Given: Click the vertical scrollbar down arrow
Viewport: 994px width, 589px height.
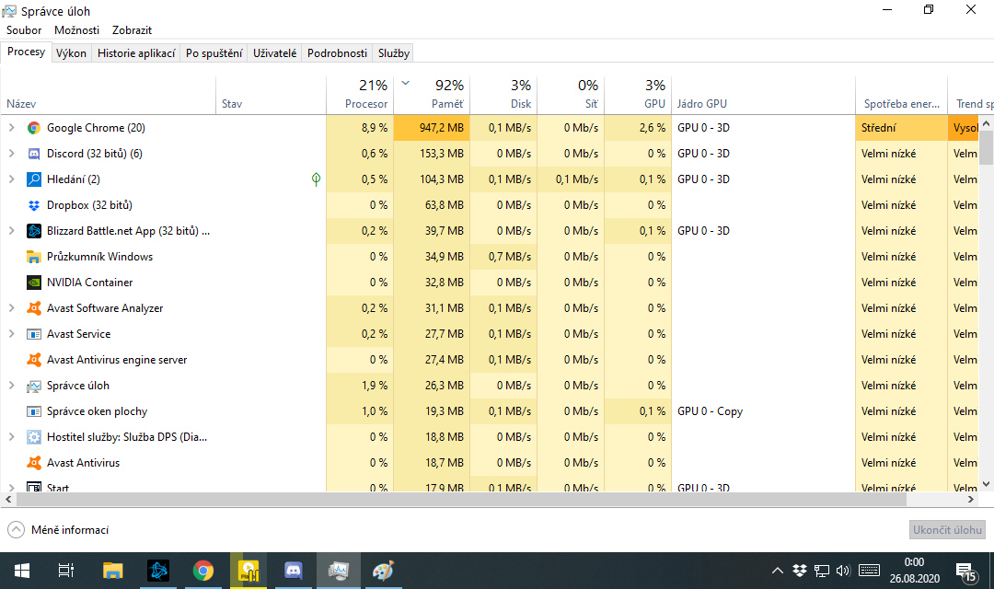Looking at the screenshot, I should click(x=986, y=484).
